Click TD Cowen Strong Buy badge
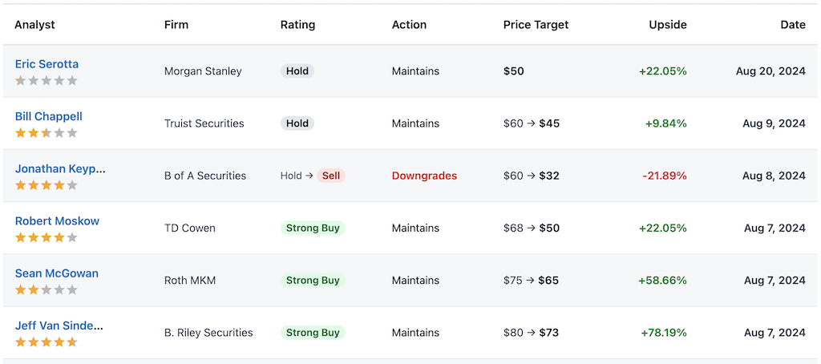The height and width of the screenshot is (364, 821). coord(313,229)
